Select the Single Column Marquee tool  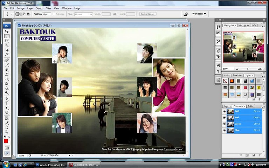(x=7, y=36)
